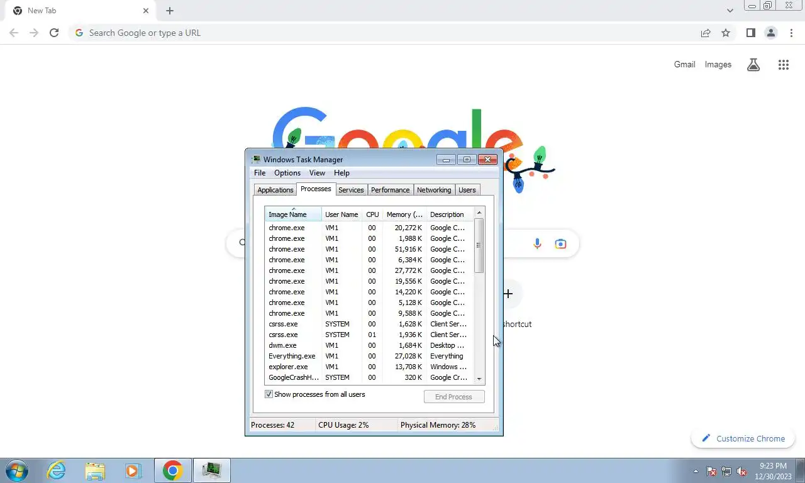Click process list scrollbar down arrow
The width and height of the screenshot is (805, 483).
[479, 379]
